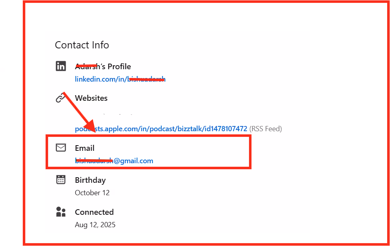This screenshot has height=246, width=390.
Task: Open the linkedin.com/in profile URL
Action: click(120, 79)
